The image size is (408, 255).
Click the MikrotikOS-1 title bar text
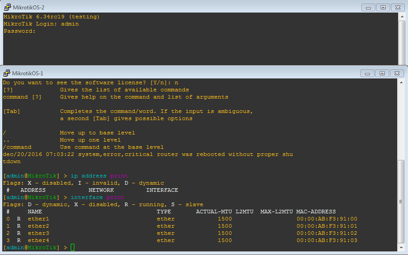28,73
